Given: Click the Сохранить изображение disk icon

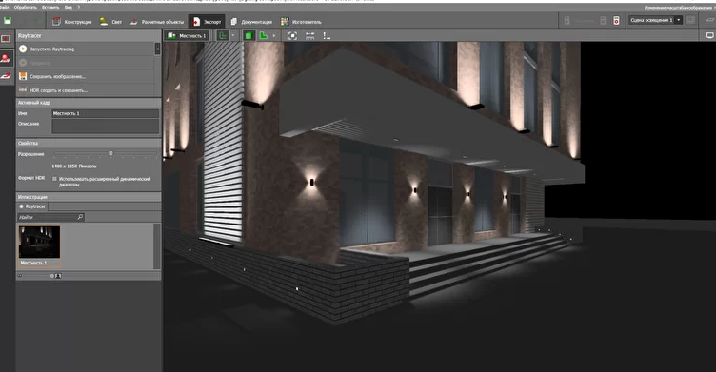Looking at the screenshot, I should 23,76.
